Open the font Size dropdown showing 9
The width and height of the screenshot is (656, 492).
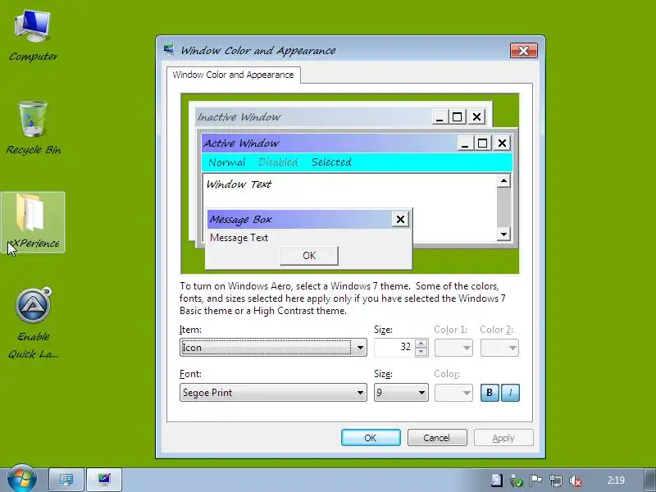click(x=401, y=393)
